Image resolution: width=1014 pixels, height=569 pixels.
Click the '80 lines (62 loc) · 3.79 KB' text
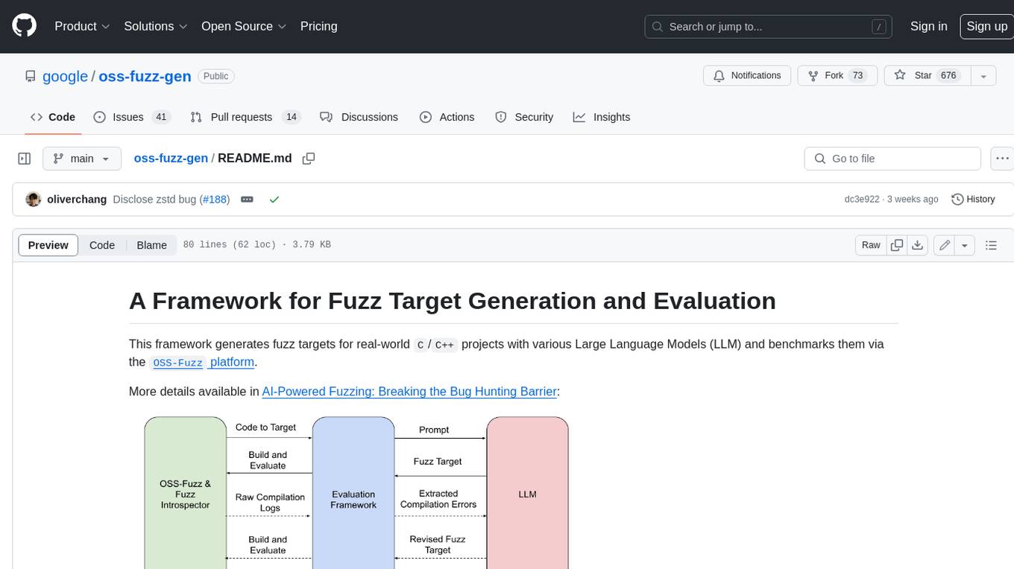256,245
